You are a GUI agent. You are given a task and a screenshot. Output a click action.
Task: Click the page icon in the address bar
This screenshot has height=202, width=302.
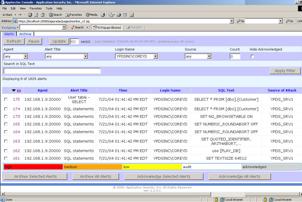click(x=16, y=21)
